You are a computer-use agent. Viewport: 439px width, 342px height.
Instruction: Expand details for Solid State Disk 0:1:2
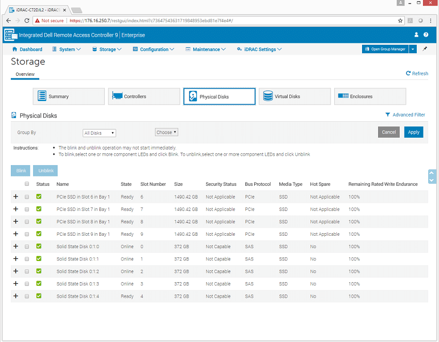pyautogui.click(x=15, y=271)
